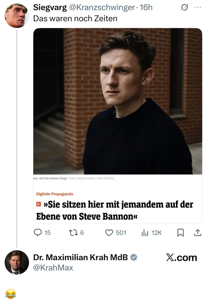Click the retweet arrows icon

point(74,232)
